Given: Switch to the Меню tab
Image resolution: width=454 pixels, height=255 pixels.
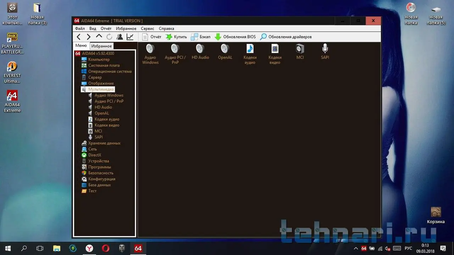Looking at the screenshot, I should point(81,46).
